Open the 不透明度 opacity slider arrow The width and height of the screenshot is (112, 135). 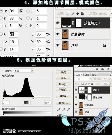(110, 79)
